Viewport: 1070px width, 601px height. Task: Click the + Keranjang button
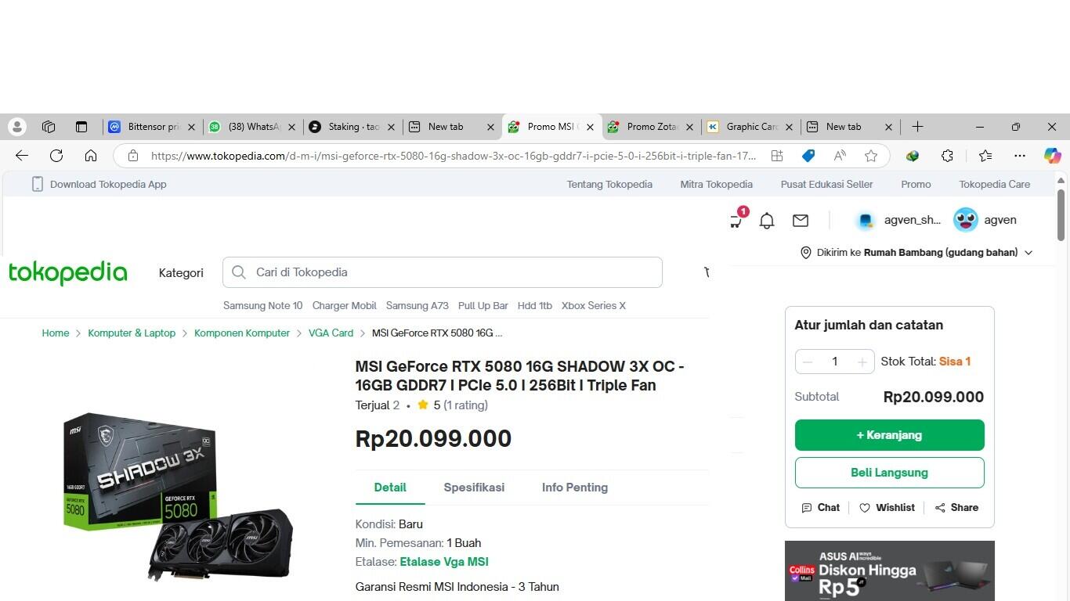click(889, 434)
